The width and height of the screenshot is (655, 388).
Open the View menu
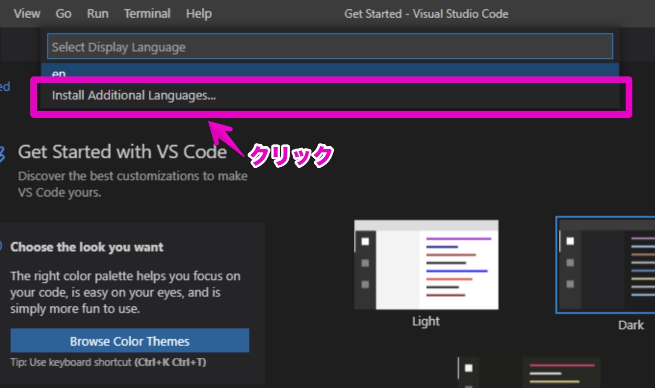[x=26, y=13]
